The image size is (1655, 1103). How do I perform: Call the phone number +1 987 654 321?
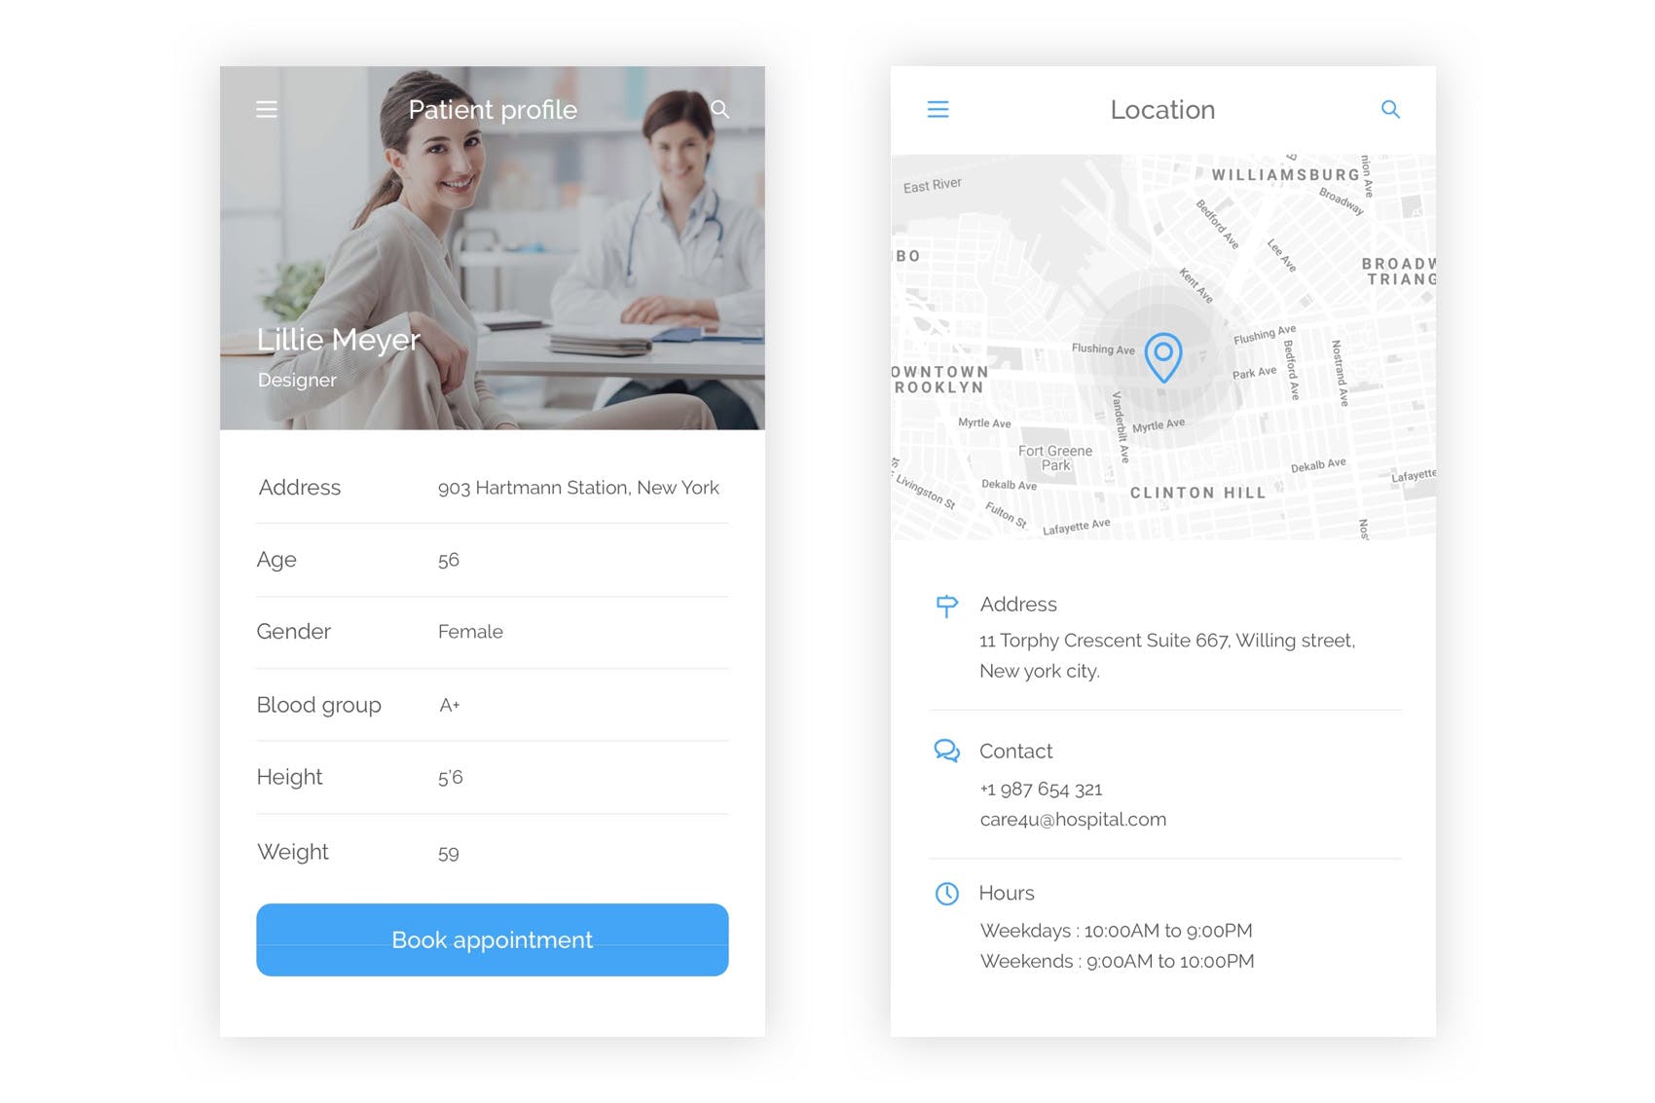click(1042, 789)
